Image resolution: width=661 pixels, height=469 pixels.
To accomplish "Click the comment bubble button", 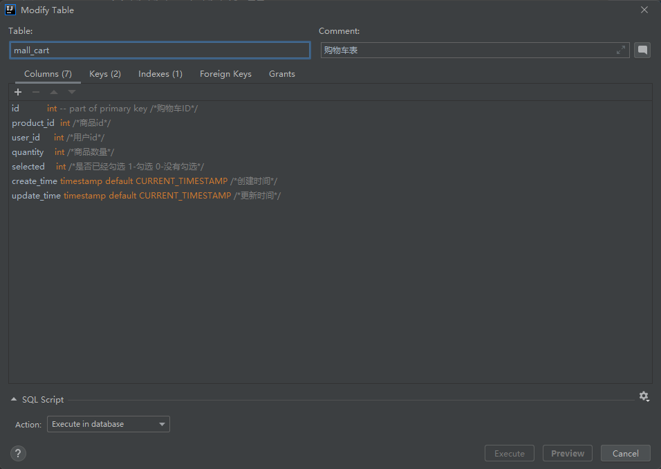I will coord(642,50).
